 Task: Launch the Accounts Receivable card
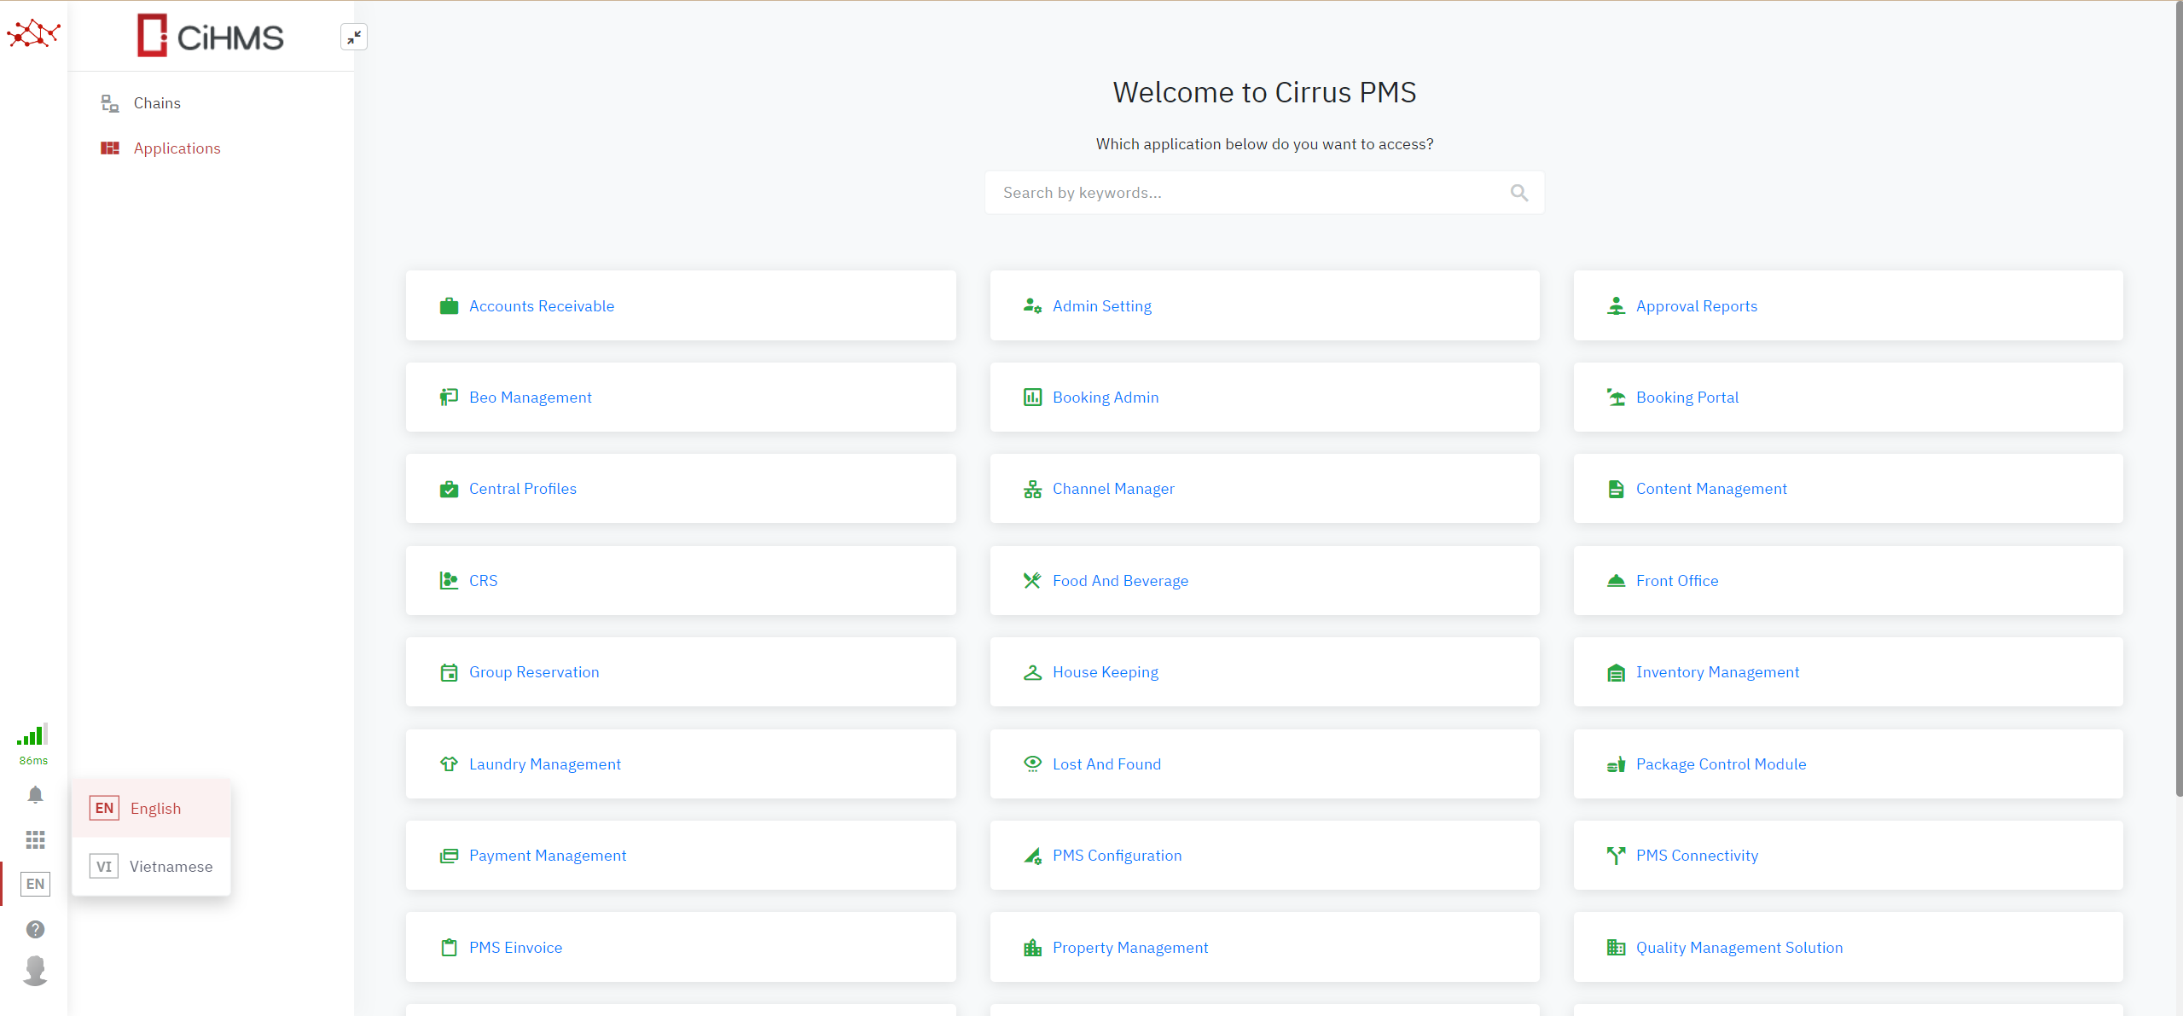click(x=541, y=306)
